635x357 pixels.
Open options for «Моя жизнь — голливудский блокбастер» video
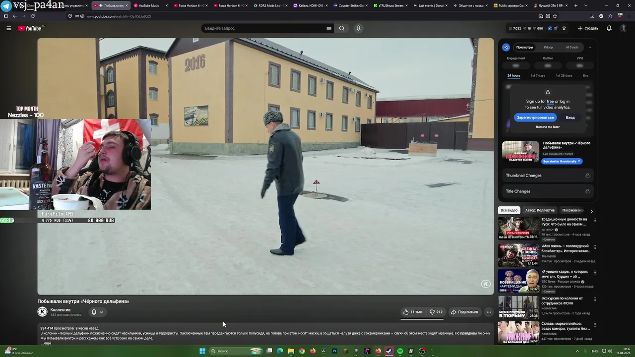[595, 247]
